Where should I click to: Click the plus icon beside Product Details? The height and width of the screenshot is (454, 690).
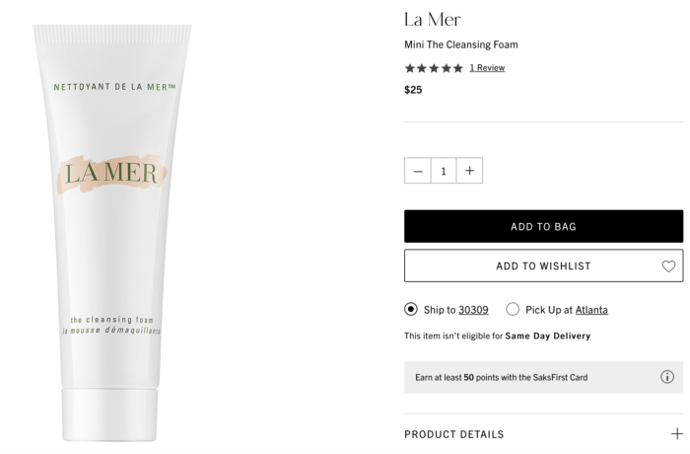(x=677, y=433)
